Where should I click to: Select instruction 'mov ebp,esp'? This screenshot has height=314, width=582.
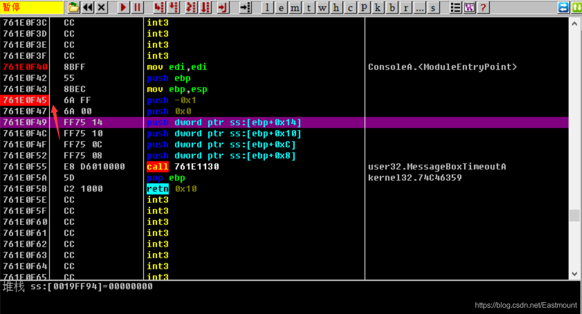pos(177,89)
